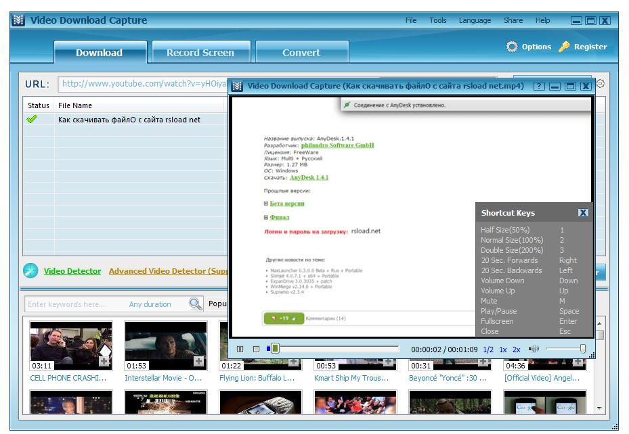Switch to the Record Screen tab
The image size is (629, 434).
click(x=200, y=51)
